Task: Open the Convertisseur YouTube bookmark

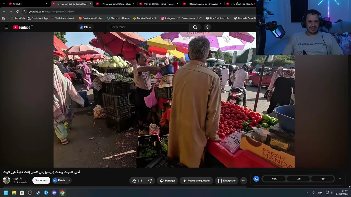Action: click(x=190, y=18)
